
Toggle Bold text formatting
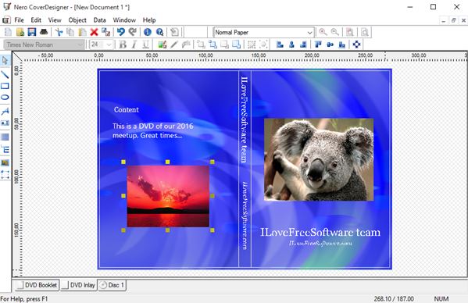tap(123, 45)
